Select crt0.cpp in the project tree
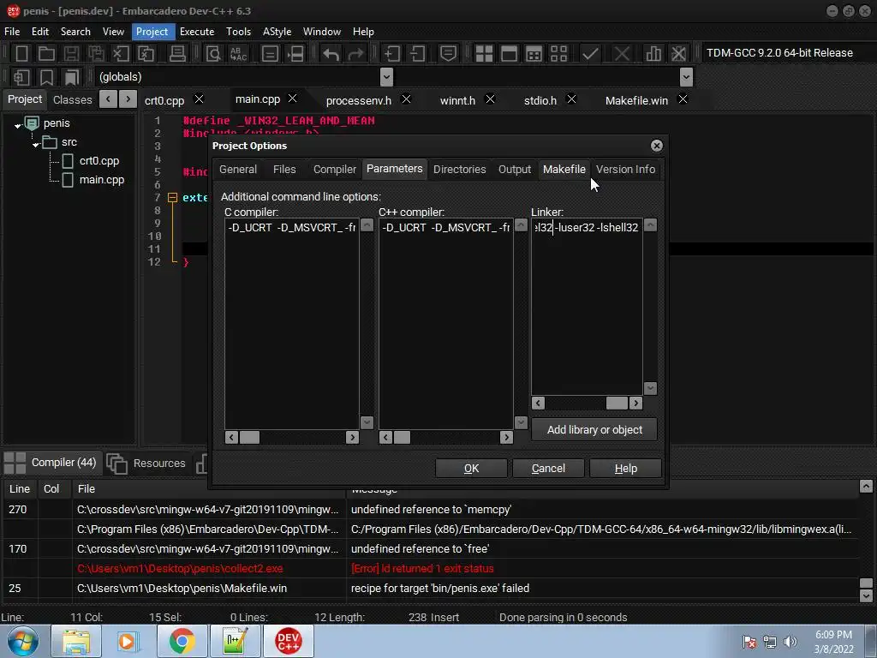Screen dimensions: 877x658 99,161
